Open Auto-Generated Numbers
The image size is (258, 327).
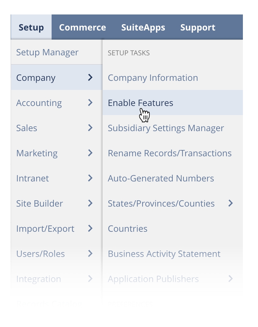161,178
